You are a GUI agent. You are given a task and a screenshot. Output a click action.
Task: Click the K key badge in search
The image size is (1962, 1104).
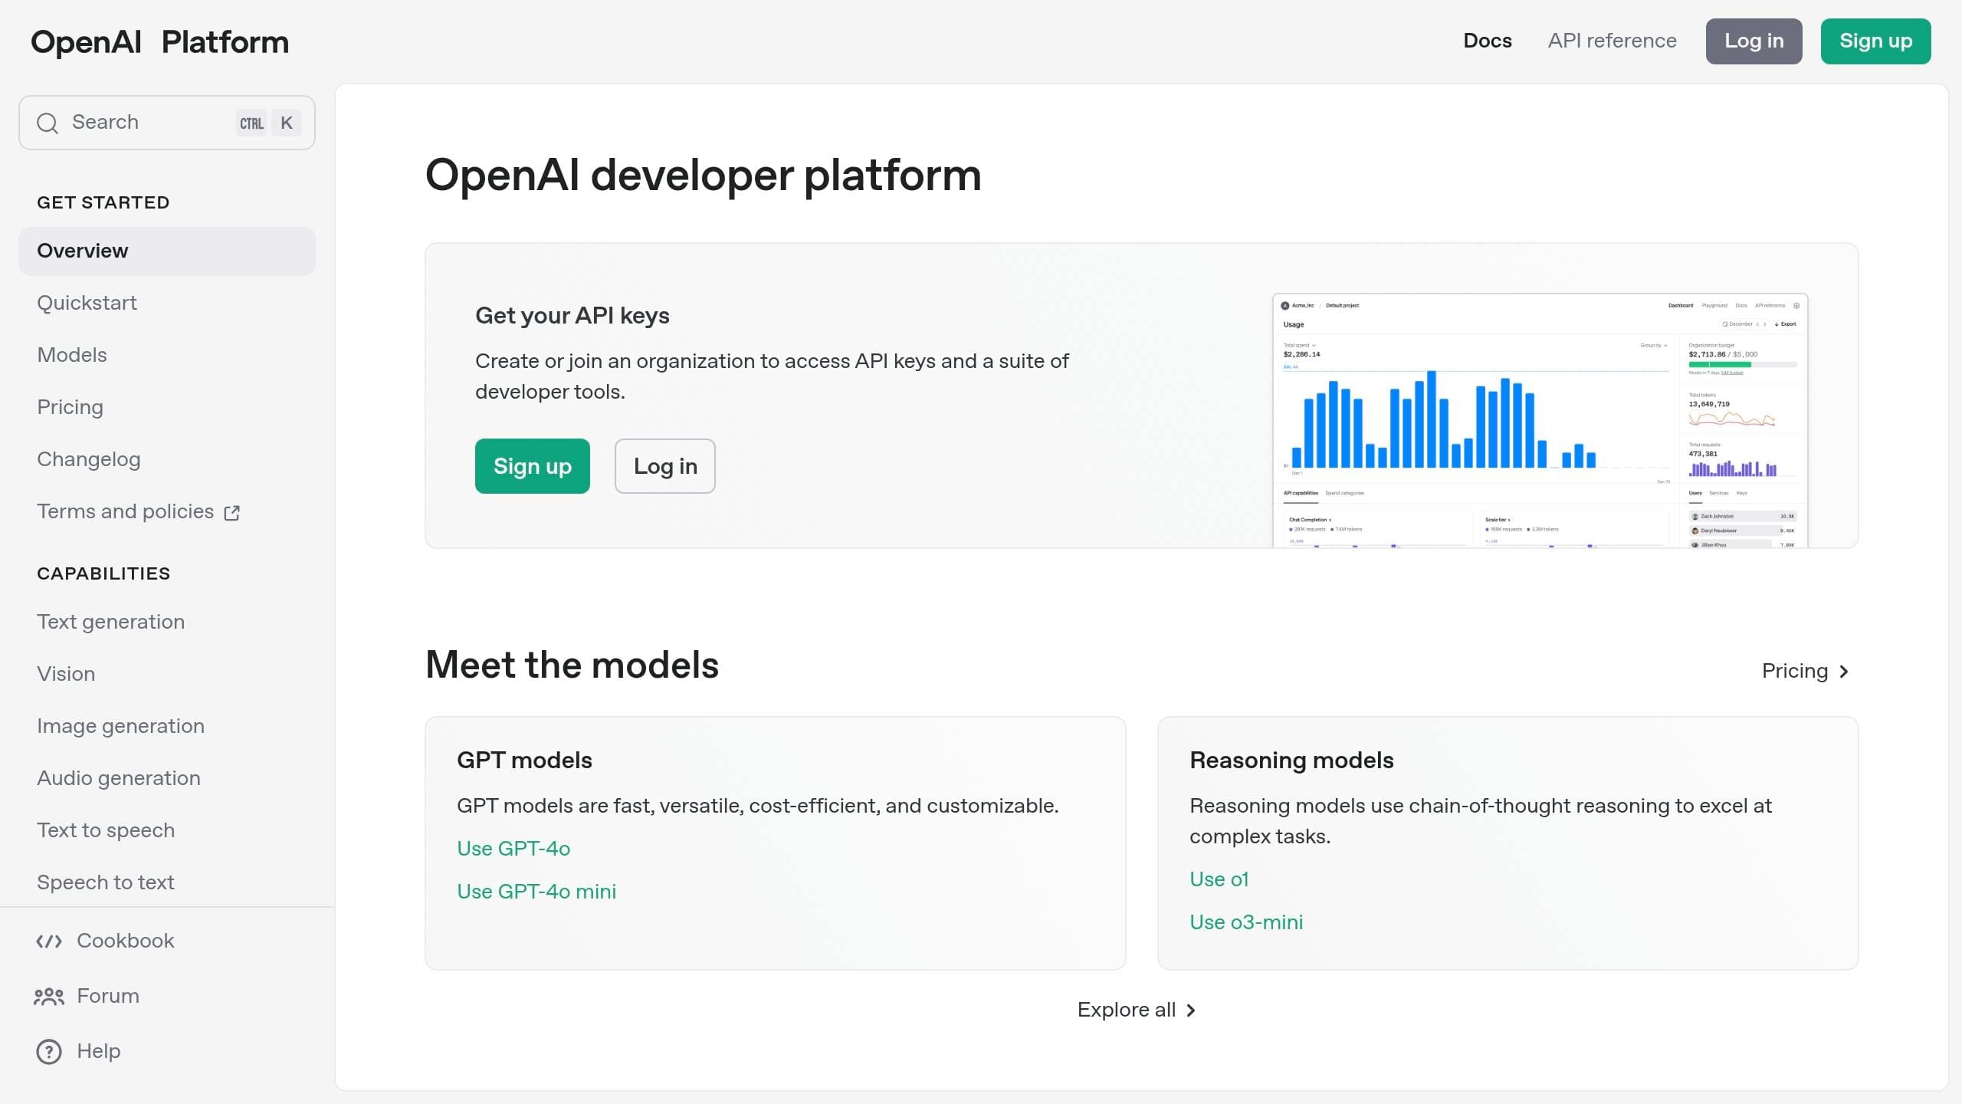(x=287, y=123)
